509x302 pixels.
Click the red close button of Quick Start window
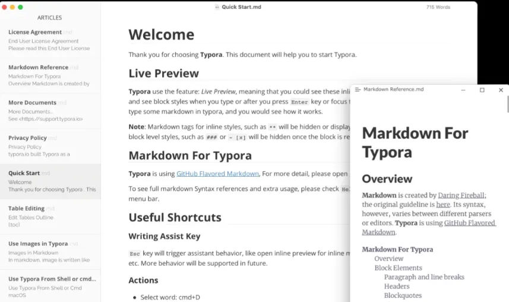click(4, 7)
